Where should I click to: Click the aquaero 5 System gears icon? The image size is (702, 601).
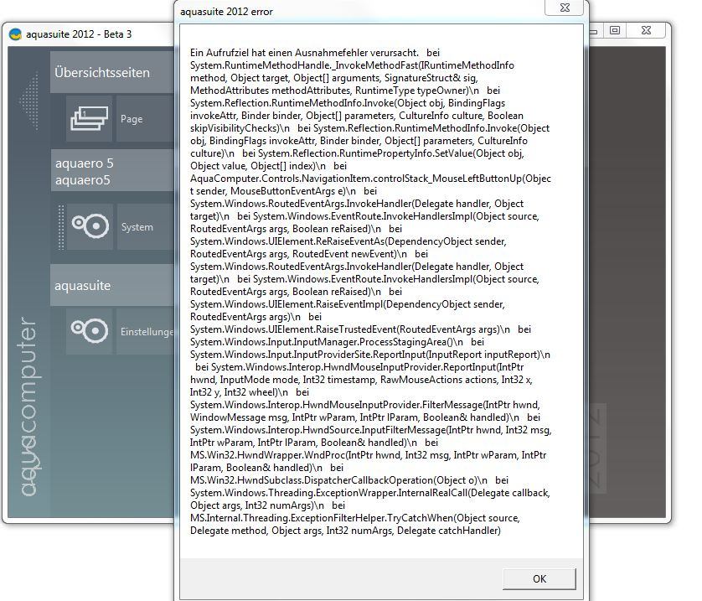pos(90,226)
